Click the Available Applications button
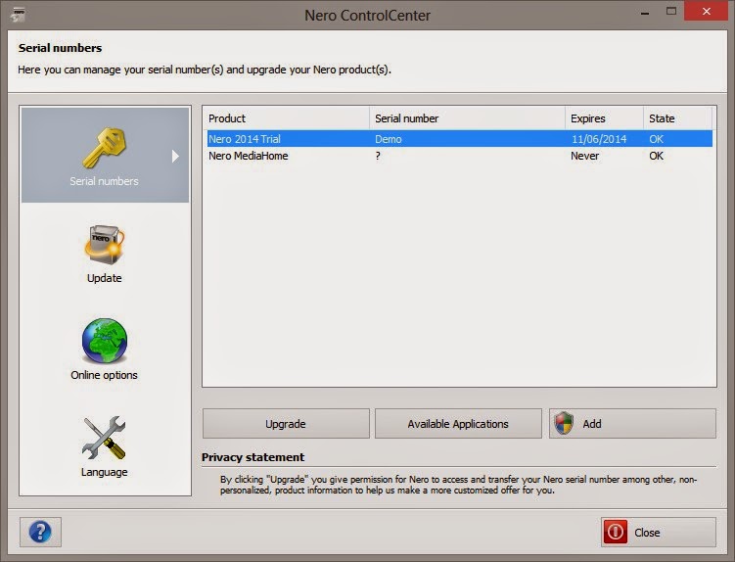Image resolution: width=735 pixels, height=562 pixels. pyautogui.click(x=458, y=424)
